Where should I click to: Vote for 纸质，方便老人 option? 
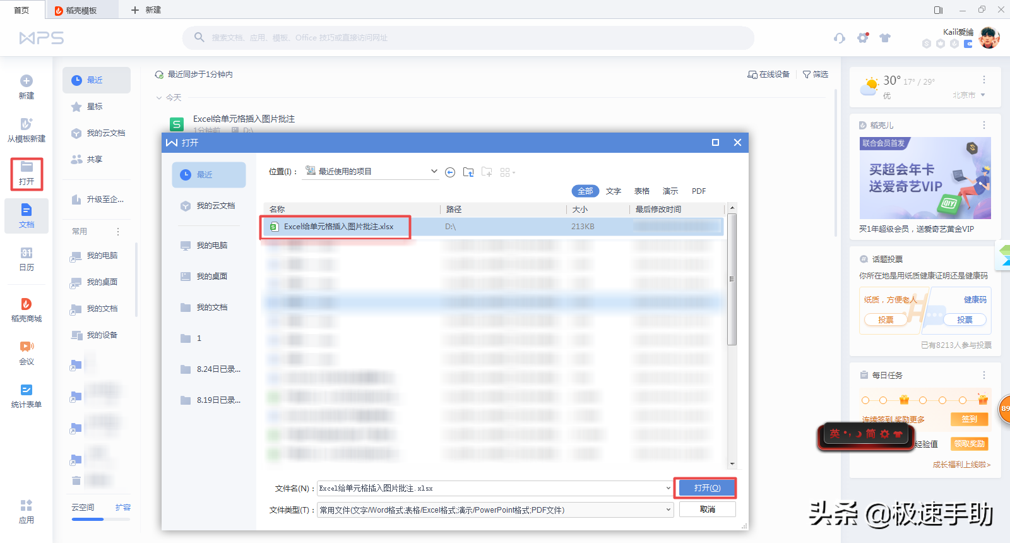pos(886,320)
